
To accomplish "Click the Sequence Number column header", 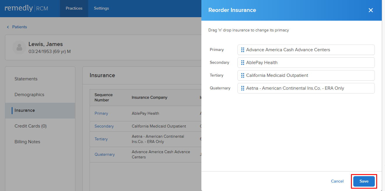I will coord(104,98).
